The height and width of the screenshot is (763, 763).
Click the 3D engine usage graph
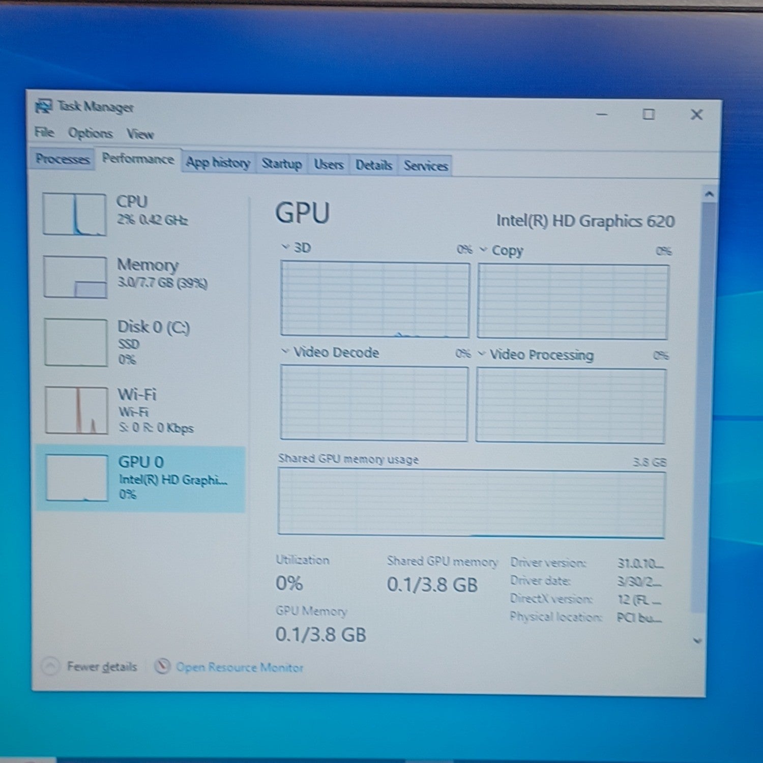pyautogui.click(x=375, y=299)
